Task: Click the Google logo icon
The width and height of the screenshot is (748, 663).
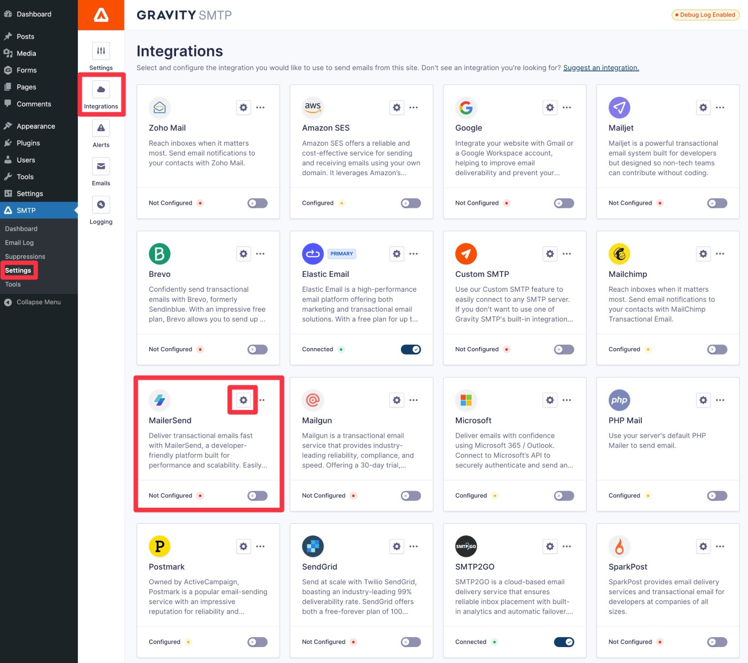Action: pos(466,107)
